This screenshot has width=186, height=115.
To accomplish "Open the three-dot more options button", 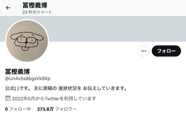I will (x=144, y=51).
